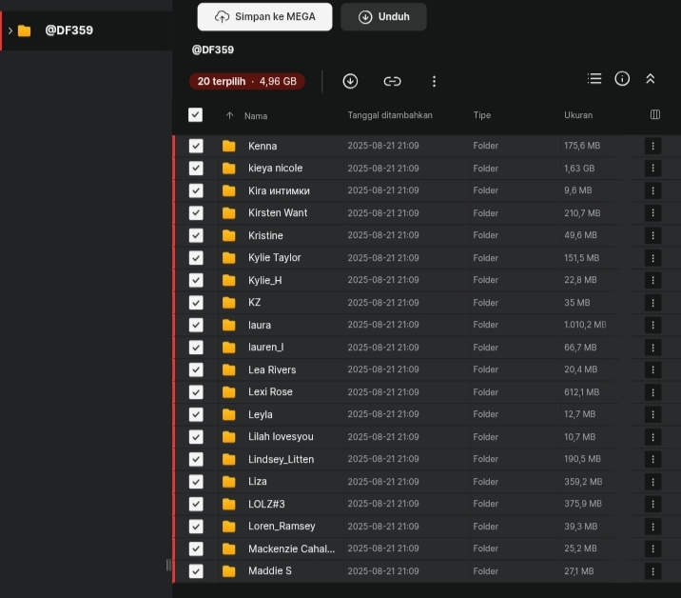Click the Mackenzie Cahal... folder name
The image size is (681, 598).
[291, 548]
